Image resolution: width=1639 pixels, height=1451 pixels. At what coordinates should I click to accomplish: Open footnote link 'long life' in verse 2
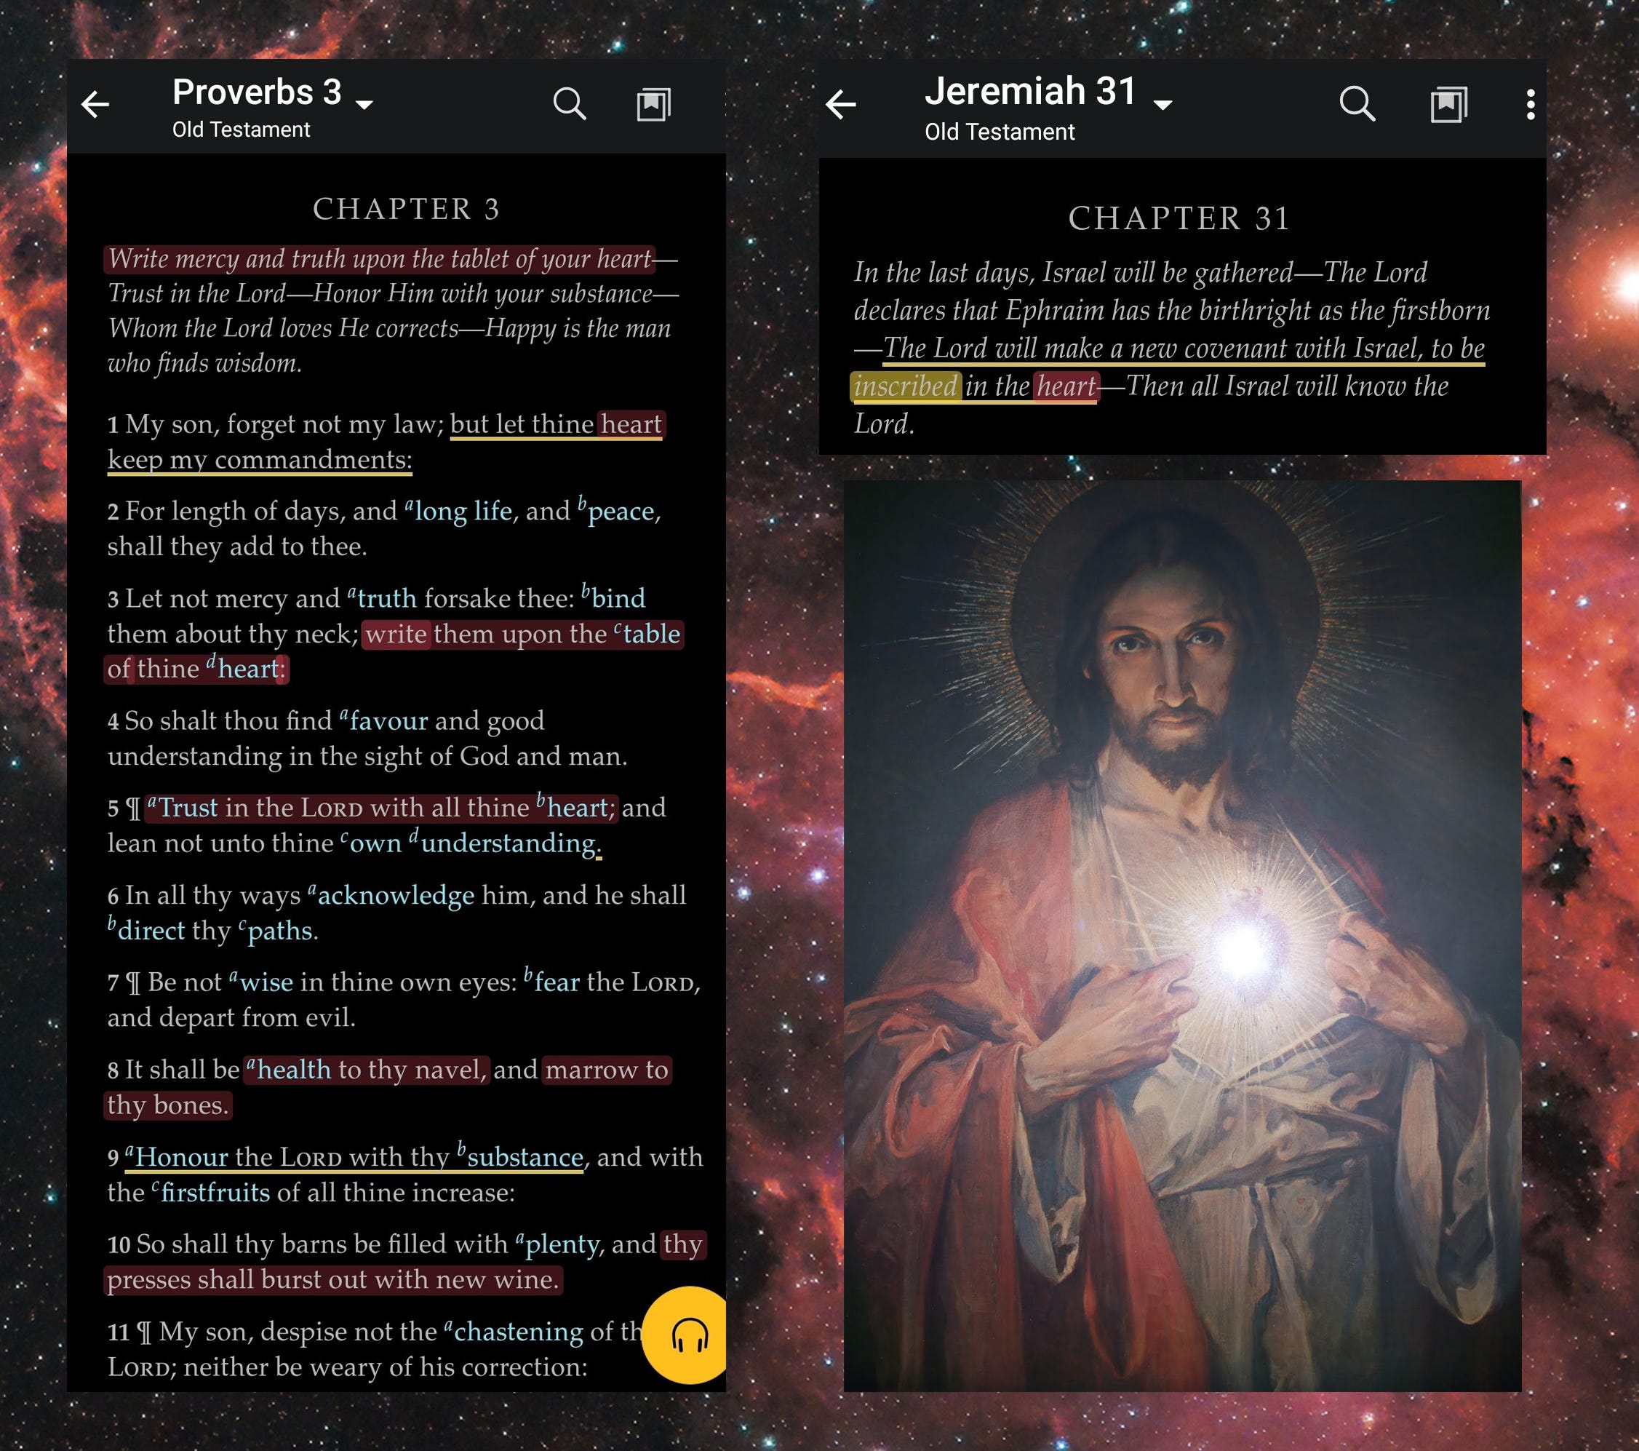point(458,511)
